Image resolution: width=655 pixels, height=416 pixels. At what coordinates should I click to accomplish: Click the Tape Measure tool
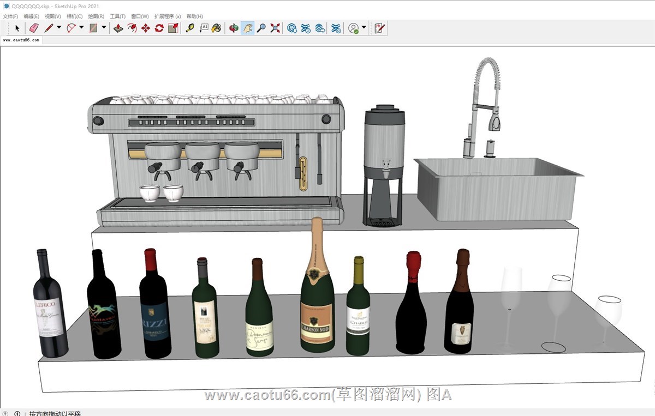pyautogui.click(x=189, y=28)
